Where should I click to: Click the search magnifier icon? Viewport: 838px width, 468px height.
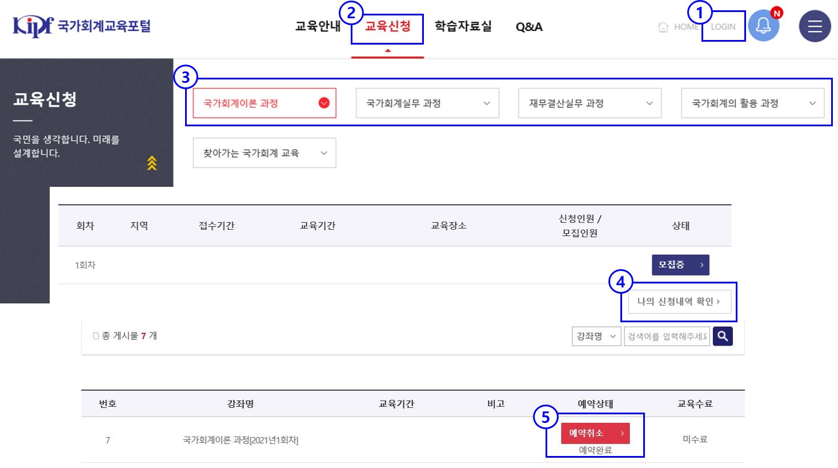722,336
